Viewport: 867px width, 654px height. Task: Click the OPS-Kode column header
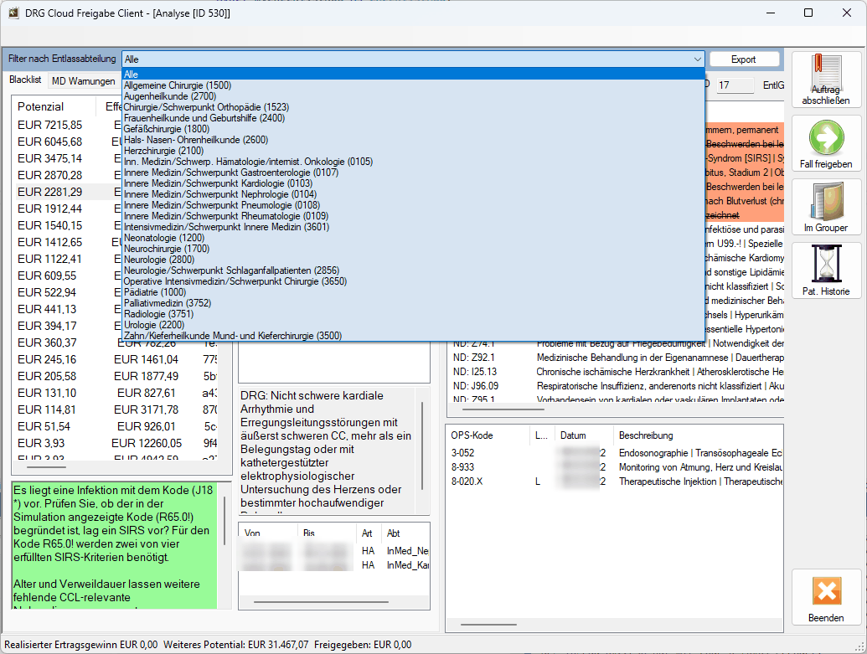pyautogui.click(x=488, y=435)
